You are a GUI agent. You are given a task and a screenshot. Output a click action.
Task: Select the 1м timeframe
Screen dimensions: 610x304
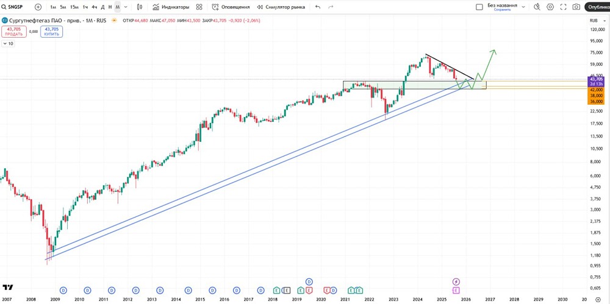pos(53,7)
